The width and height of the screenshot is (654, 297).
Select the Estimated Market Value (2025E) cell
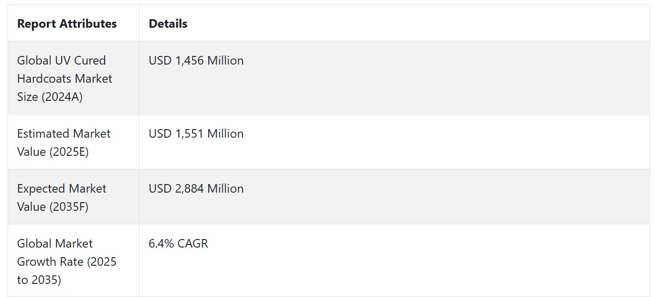(73, 142)
